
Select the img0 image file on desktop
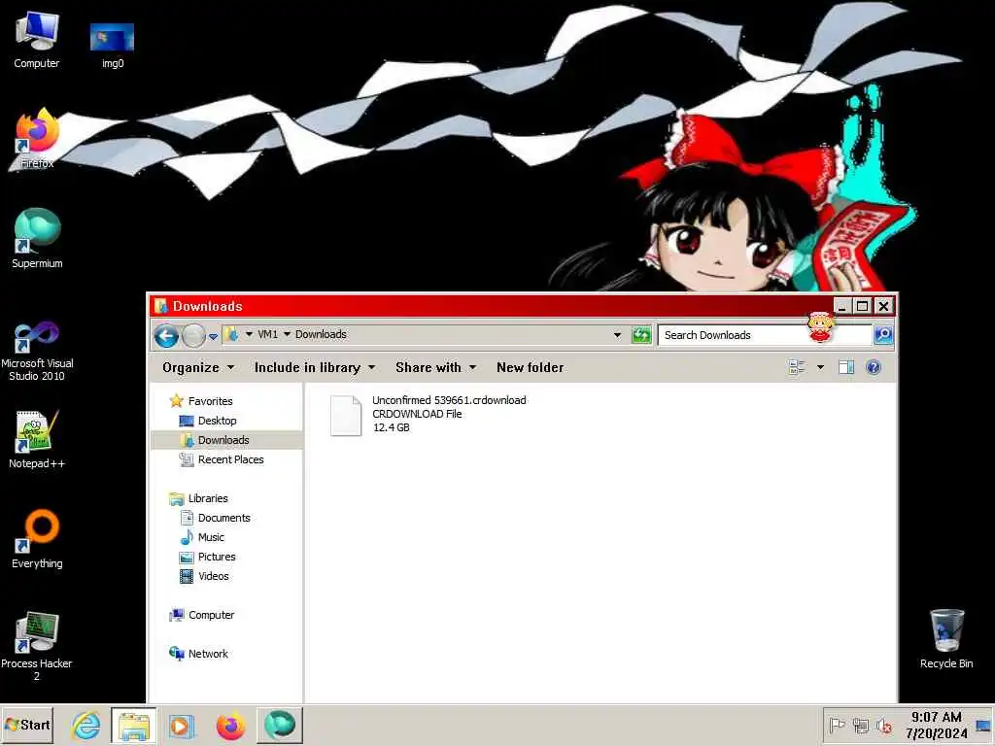tap(113, 45)
